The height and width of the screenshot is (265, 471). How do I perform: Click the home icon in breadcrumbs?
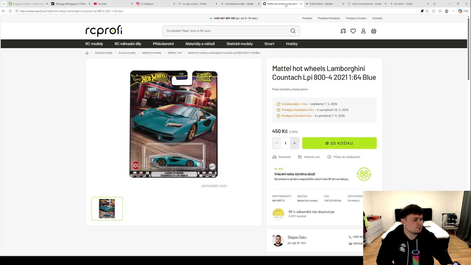87,53
